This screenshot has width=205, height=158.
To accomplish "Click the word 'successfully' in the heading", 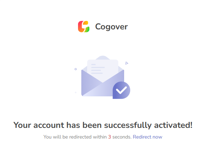I will tap(128, 125).
